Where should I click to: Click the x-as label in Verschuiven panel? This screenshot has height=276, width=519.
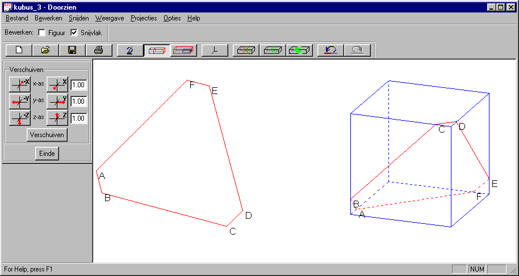(39, 84)
